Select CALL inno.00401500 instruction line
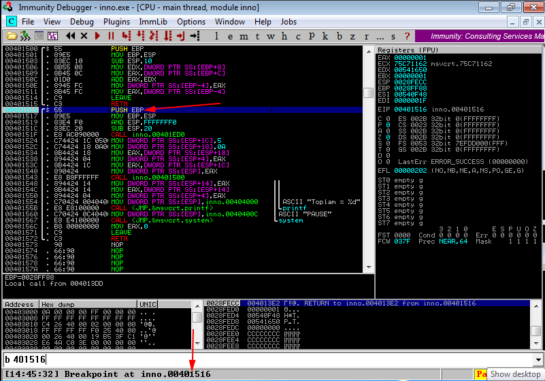Screen dimensions: 545x381 (x=182, y=178)
